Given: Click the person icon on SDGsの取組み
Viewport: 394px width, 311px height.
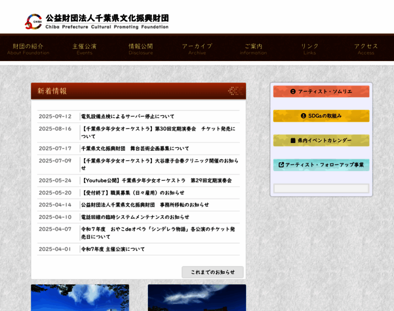Looking at the screenshot, I should [304, 116].
